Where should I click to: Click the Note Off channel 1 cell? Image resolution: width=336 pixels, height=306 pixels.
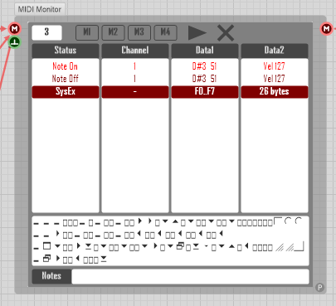tap(135, 79)
